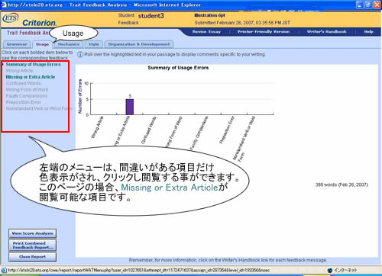Viewport: 382px width, 276px height.
Task: Click Print Combined Feedback Report button
Action: click(32, 246)
